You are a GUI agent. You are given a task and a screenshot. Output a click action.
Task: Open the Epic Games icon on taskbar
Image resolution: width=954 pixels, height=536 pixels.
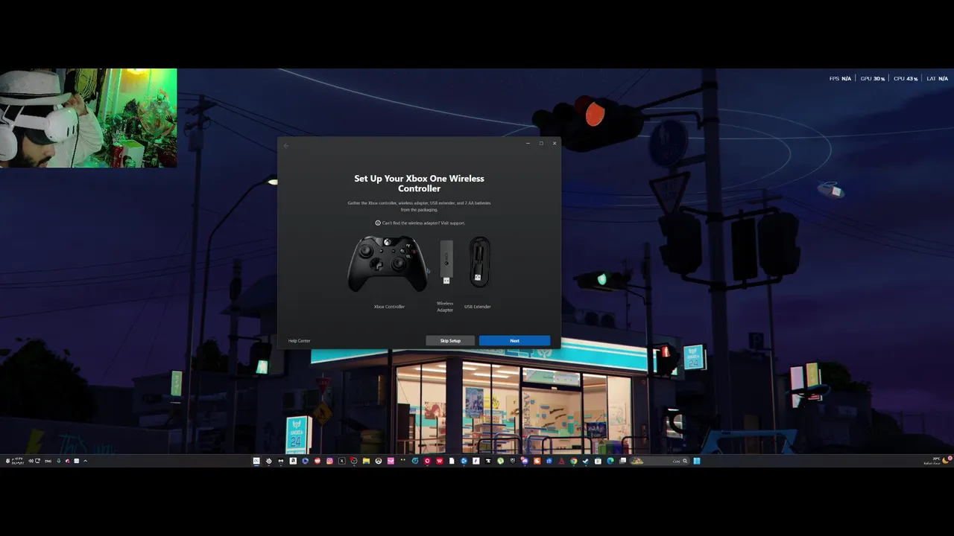[x=512, y=461]
